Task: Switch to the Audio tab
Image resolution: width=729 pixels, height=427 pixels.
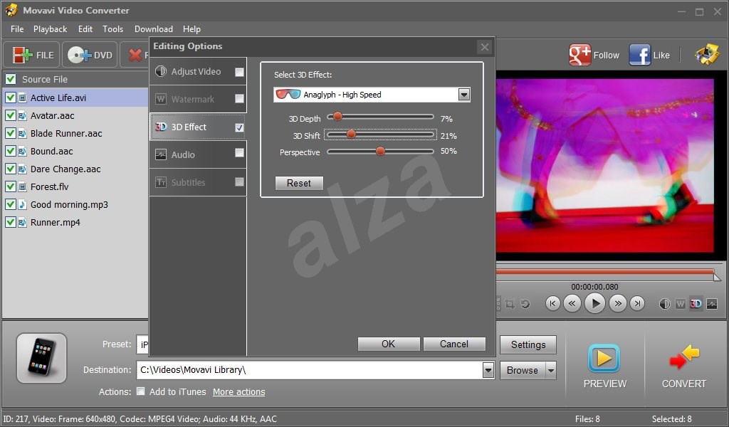Action: tap(198, 154)
